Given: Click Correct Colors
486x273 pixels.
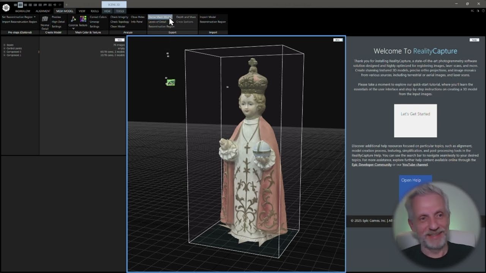Looking at the screenshot, I should (x=98, y=17).
